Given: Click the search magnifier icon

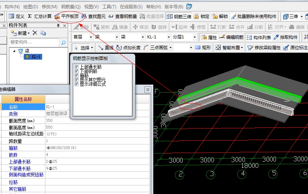Looking at the screenshot, I should [63, 42].
